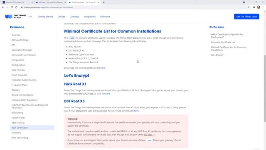Select Root Certificates in the sidebar
Screen dimensions: 266x150
[x=32, y=128]
